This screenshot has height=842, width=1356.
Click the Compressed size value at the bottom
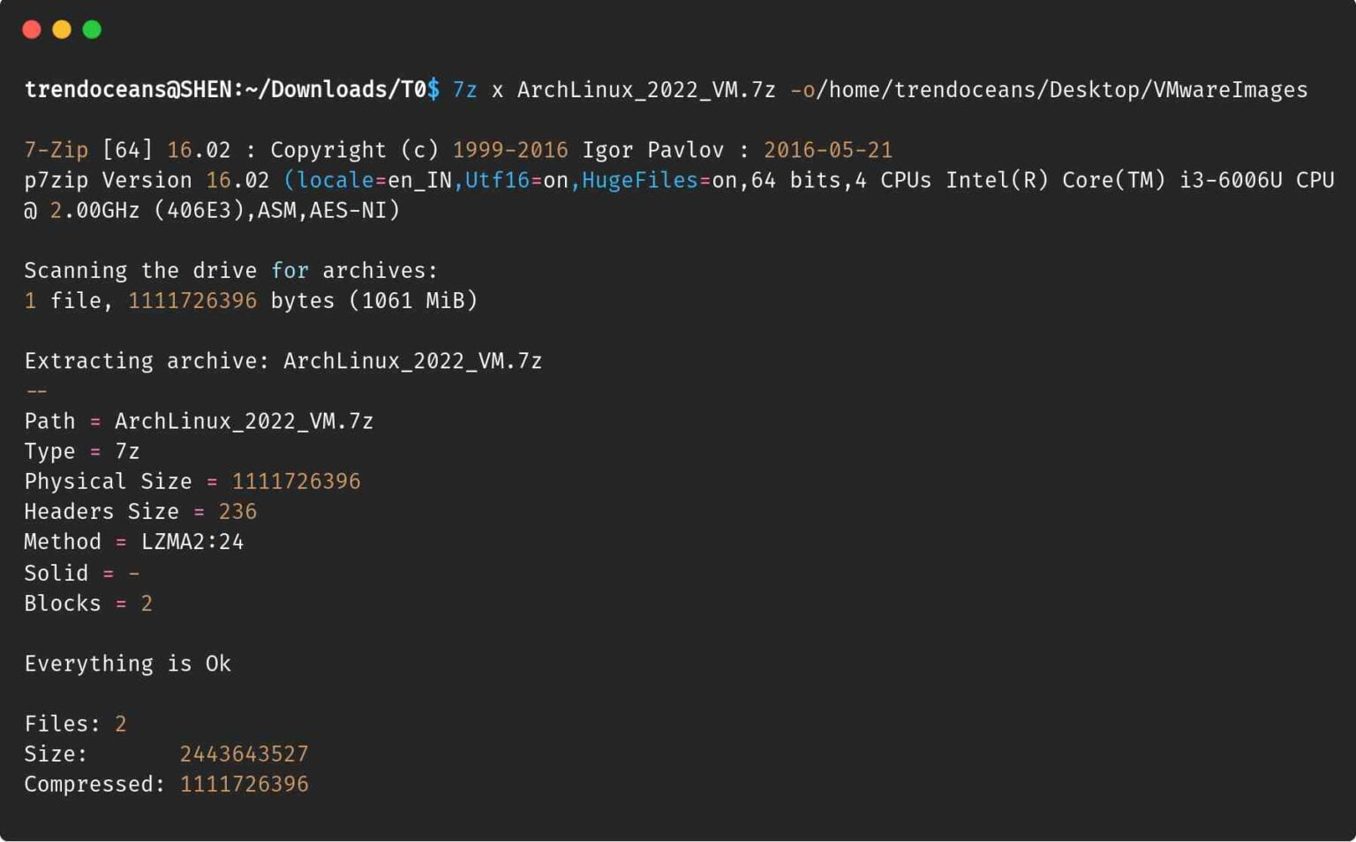click(x=245, y=784)
